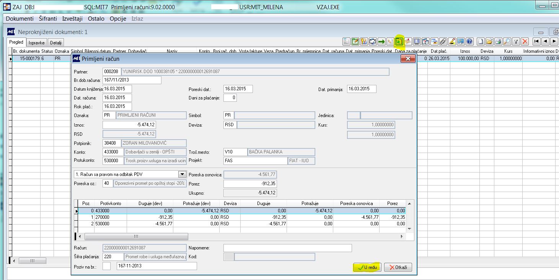The height and width of the screenshot is (280, 559).
Task: Go to next record navigation arrow
Action: (x=554, y=41)
